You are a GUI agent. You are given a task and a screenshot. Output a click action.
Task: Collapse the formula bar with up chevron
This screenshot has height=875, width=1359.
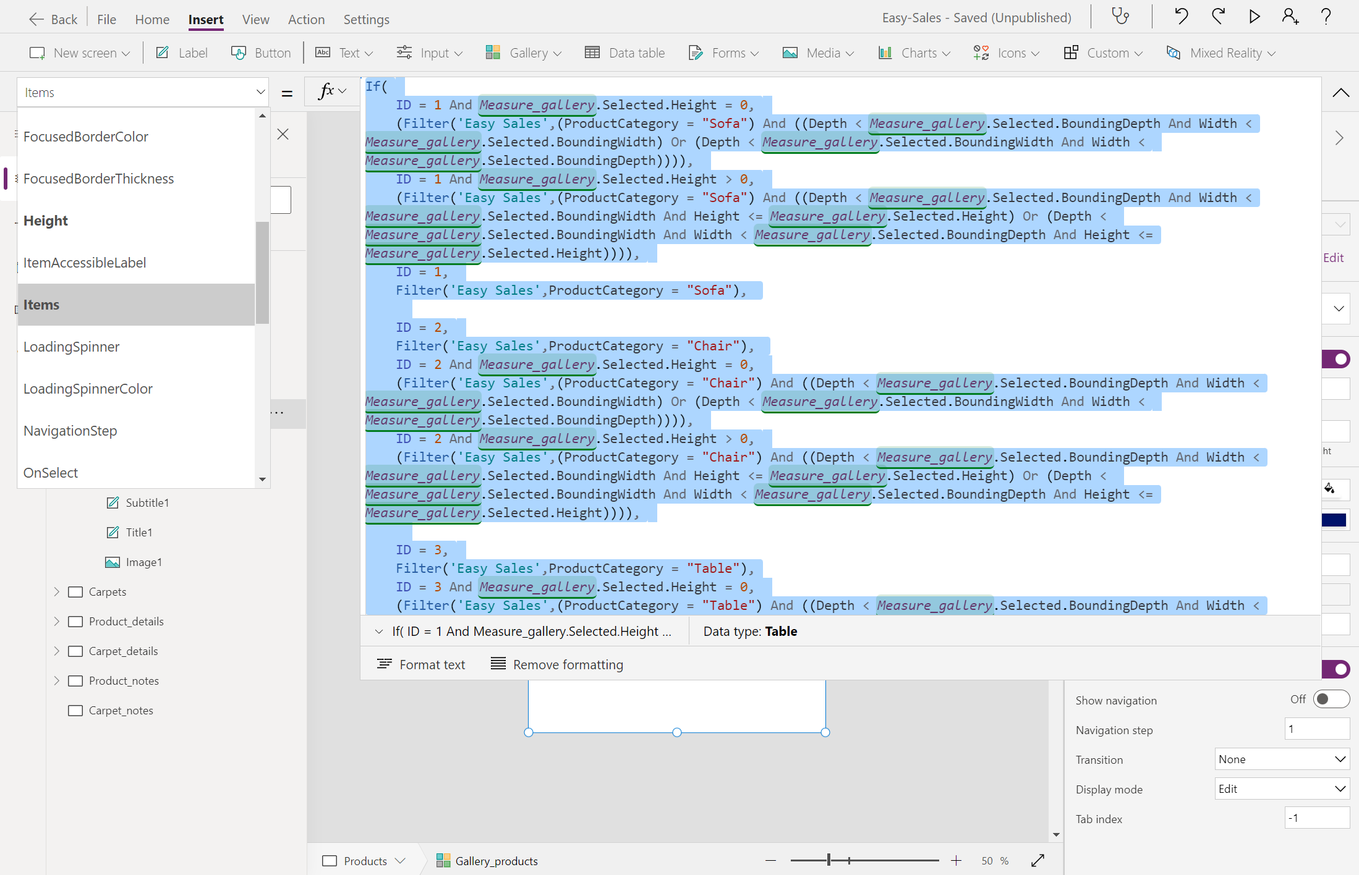(x=1340, y=93)
